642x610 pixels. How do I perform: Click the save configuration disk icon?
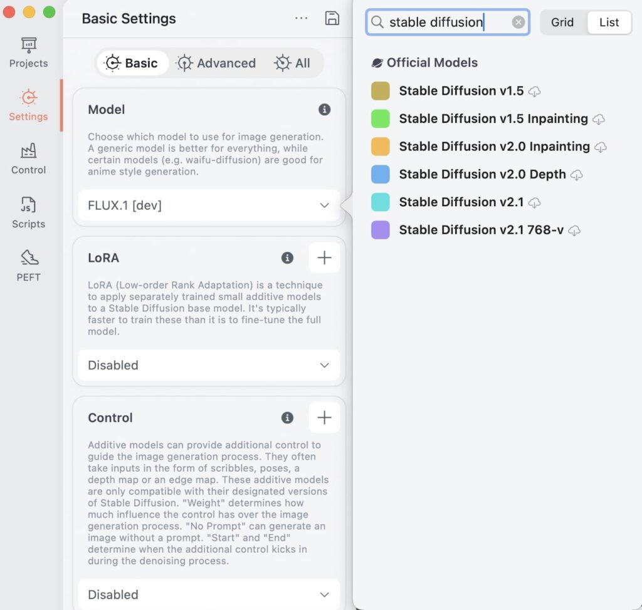(x=332, y=18)
